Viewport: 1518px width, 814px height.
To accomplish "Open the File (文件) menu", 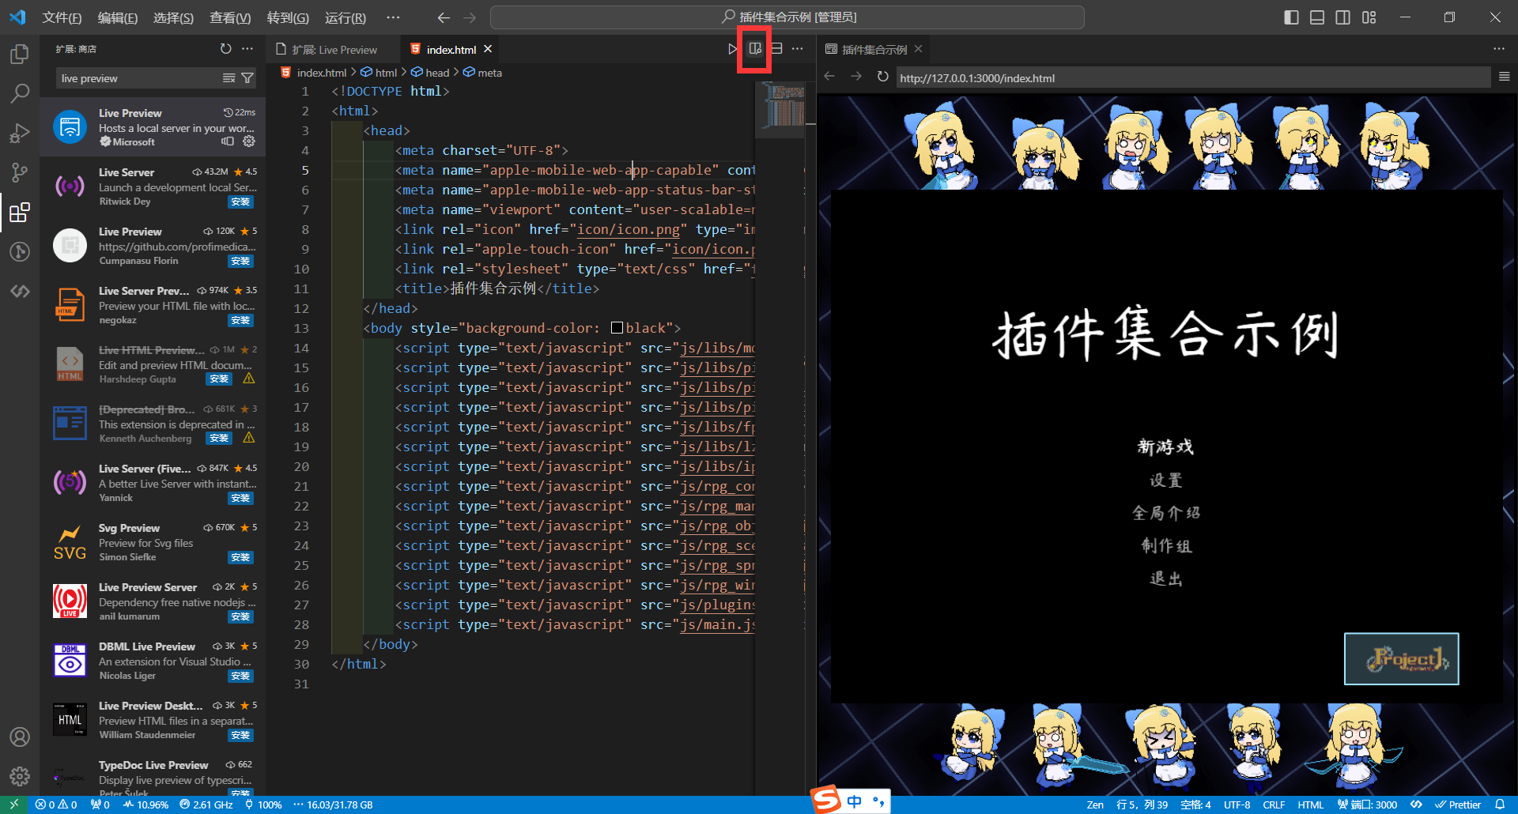I will tap(62, 17).
